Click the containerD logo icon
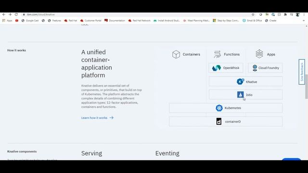The width and height of the screenshot is (308, 173). point(219,122)
